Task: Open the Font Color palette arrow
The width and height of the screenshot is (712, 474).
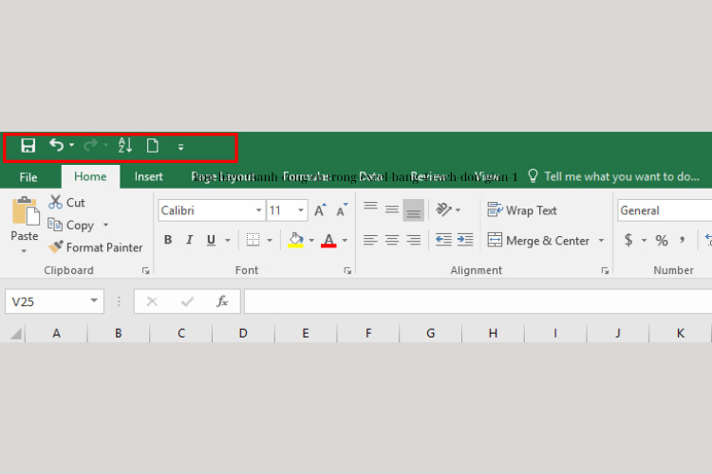Action: point(346,240)
